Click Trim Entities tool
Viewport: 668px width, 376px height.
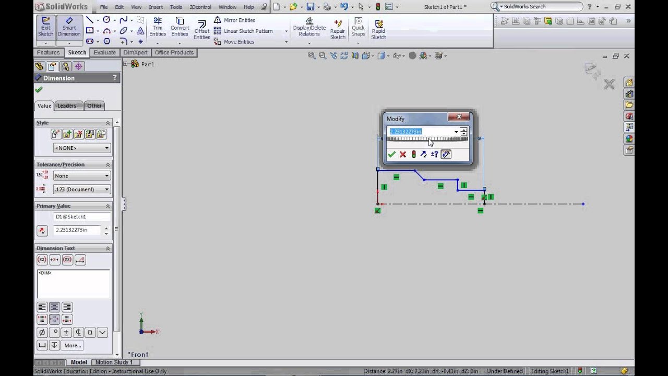[x=158, y=27]
